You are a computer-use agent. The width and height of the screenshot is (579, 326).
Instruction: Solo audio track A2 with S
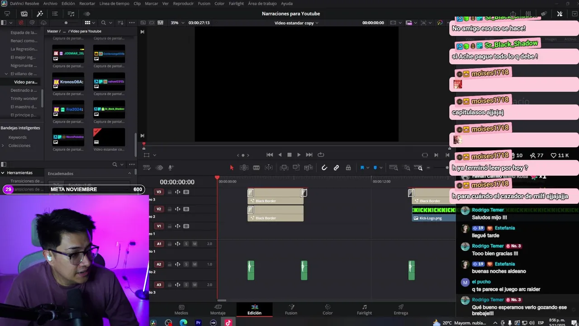click(186, 264)
